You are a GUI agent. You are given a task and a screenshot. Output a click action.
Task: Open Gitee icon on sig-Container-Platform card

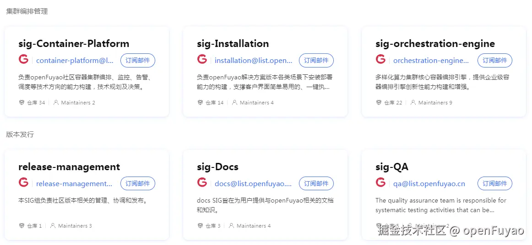point(23,59)
